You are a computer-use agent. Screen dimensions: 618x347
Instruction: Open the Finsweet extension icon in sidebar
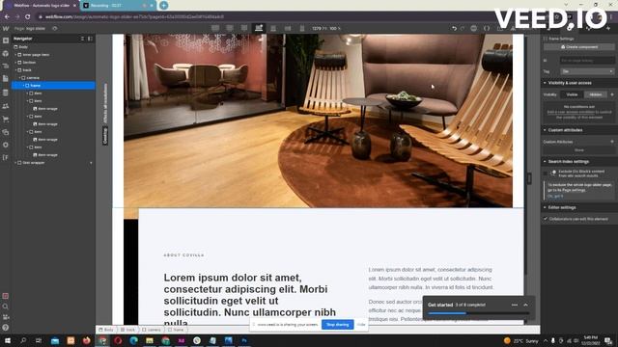(x=6, y=157)
